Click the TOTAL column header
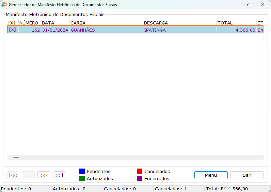 [225, 23]
